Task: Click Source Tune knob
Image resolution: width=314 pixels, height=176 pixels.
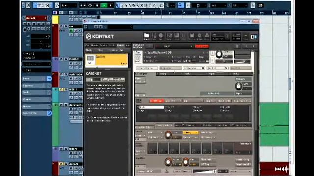Action: pos(168,135)
